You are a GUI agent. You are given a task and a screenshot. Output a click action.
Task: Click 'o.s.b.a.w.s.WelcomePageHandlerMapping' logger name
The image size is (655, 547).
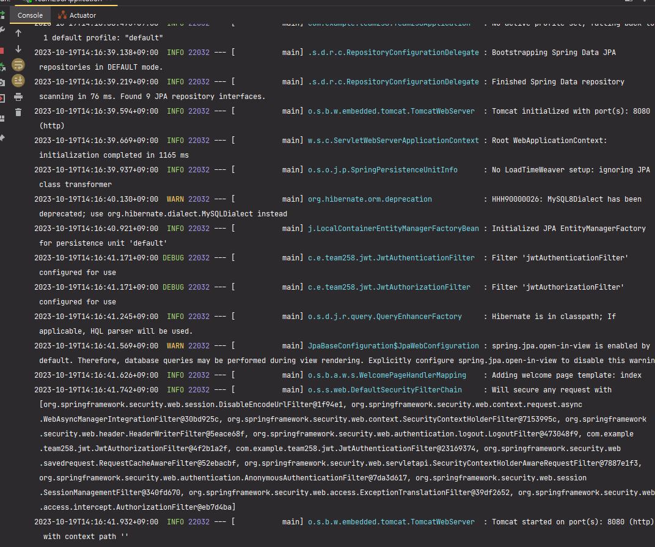(387, 375)
